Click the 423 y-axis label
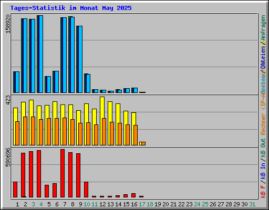The height and width of the screenshot is (210, 269). click(x=8, y=100)
